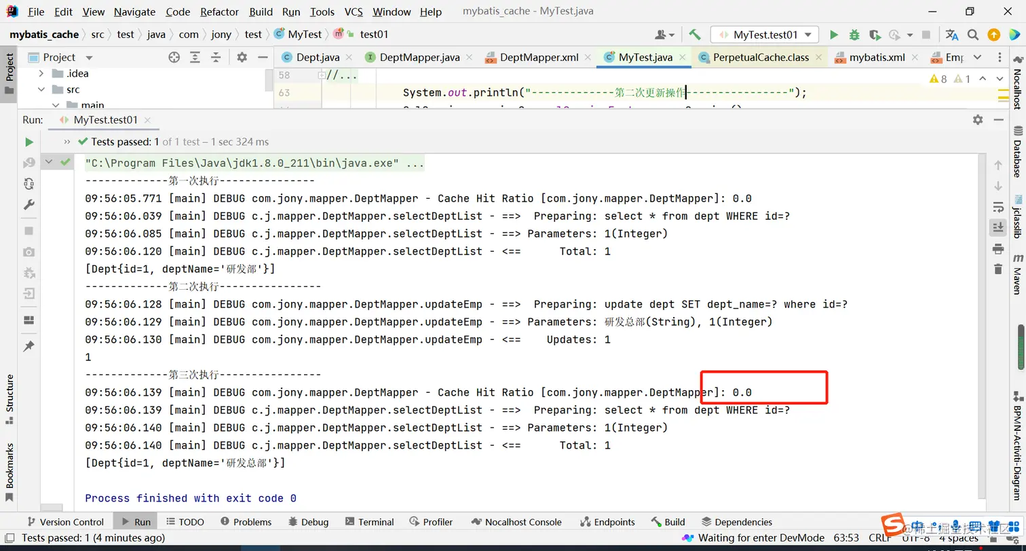Viewport: 1026px width, 551px height.
Task: Open the VCS menu
Action: pos(354,12)
